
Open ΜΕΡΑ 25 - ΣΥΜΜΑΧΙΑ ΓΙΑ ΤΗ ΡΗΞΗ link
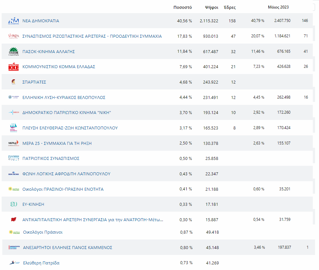pos(57,144)
